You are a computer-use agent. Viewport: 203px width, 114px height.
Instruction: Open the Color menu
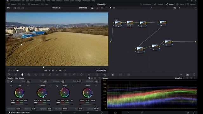[72, 1]
